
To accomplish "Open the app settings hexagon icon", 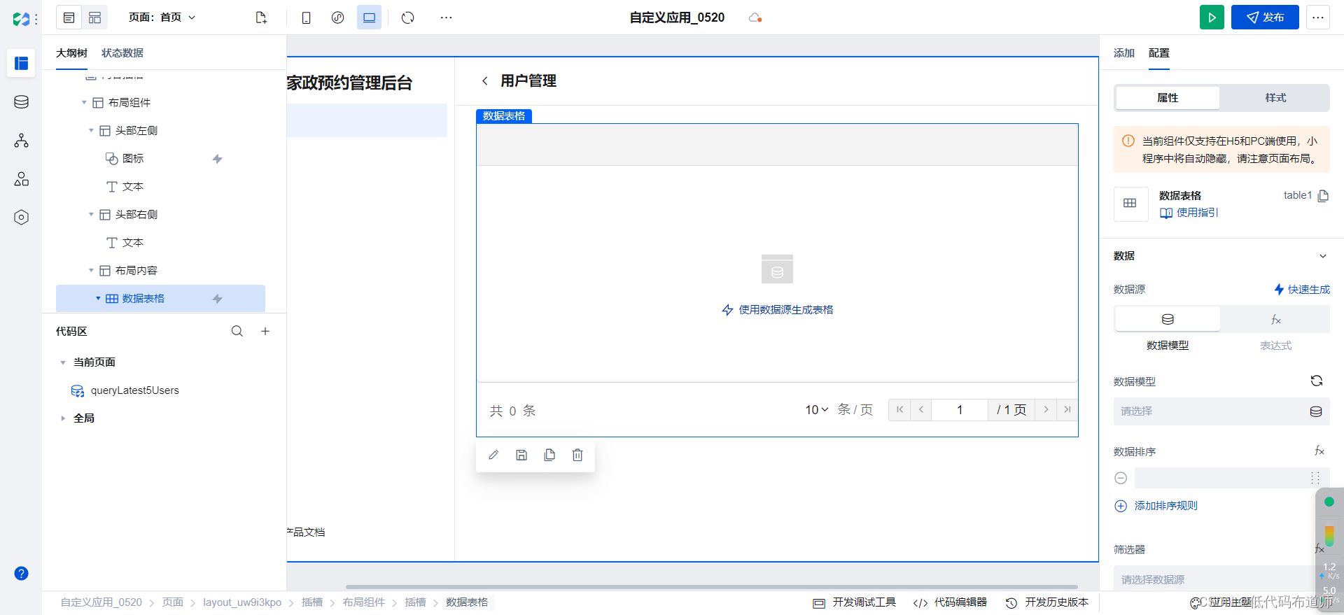I will (21, 218).
